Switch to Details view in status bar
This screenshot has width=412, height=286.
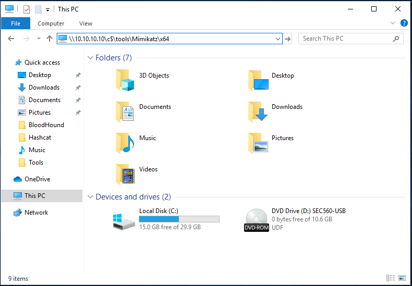(391, 278)
